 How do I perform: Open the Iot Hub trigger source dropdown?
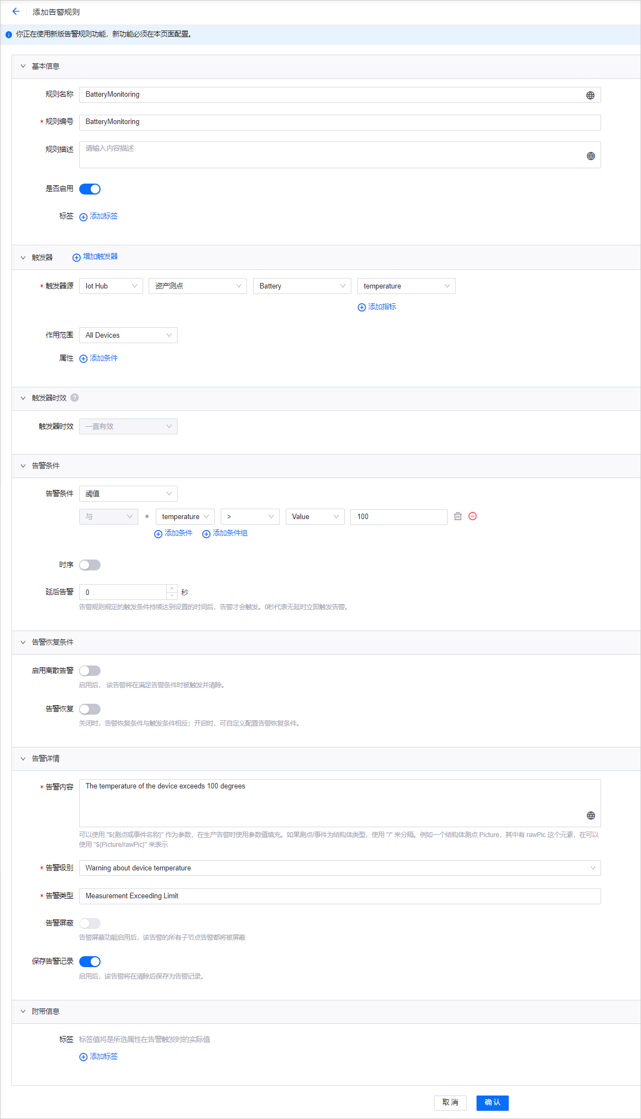111,286
